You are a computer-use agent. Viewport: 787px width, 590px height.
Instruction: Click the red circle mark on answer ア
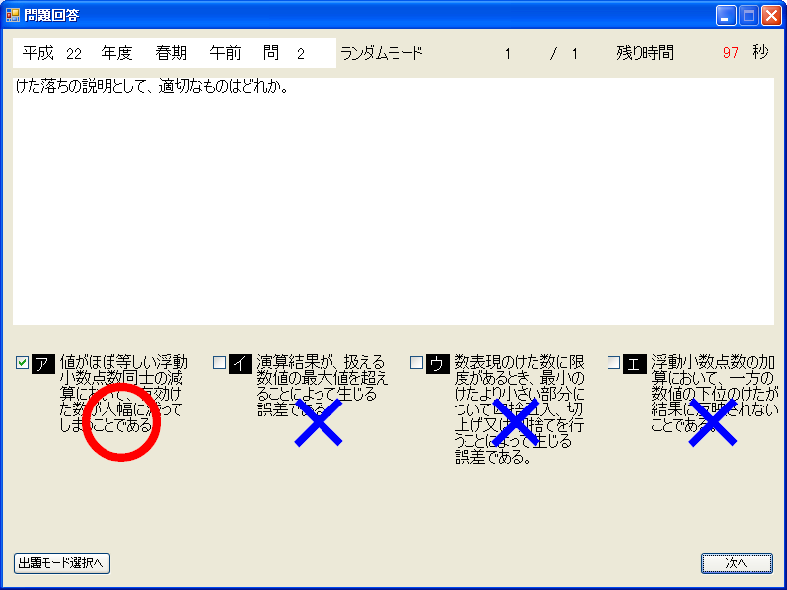[x=120, y=424]
